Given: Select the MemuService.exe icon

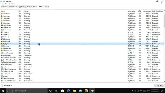Looking at the screenshot, I should (x=2, y=79).
